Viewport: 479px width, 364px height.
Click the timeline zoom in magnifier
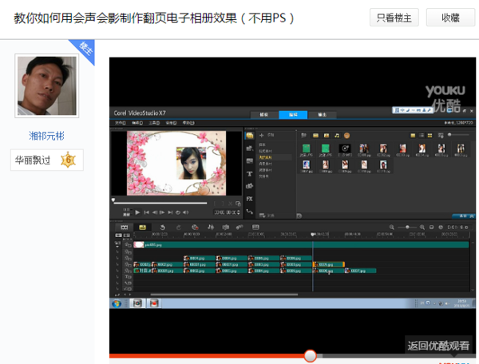click(x=422, y=227)
